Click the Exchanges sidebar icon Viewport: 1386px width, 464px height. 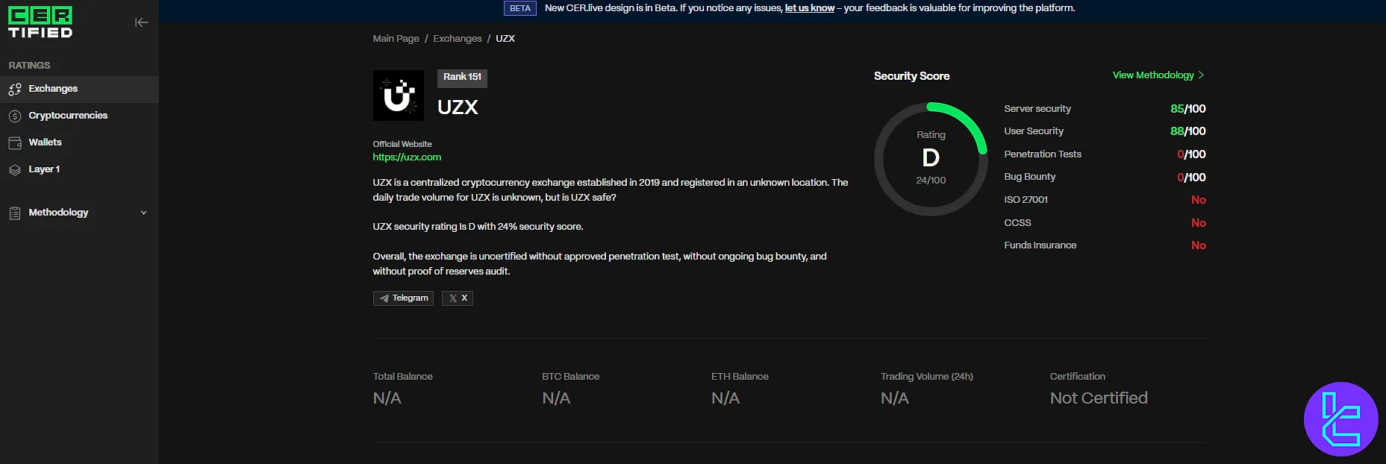[x=15, y=90]
